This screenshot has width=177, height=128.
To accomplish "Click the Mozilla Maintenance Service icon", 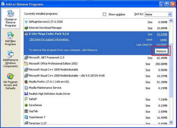I will click(x=26, y=88).
